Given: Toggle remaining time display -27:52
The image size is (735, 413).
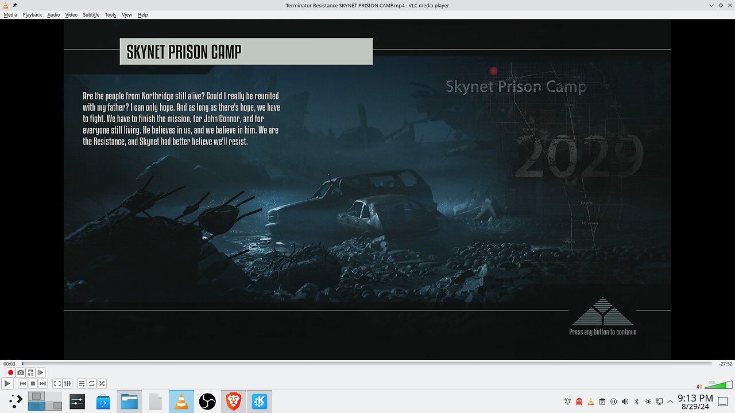Looking at the screenshot, I should tap(725, 364).
